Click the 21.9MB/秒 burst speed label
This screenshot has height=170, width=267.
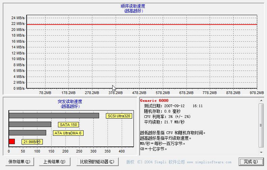coord(32,142)
